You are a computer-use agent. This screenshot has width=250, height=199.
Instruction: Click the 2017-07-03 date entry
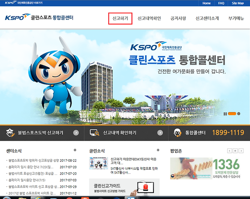(68, 180)
